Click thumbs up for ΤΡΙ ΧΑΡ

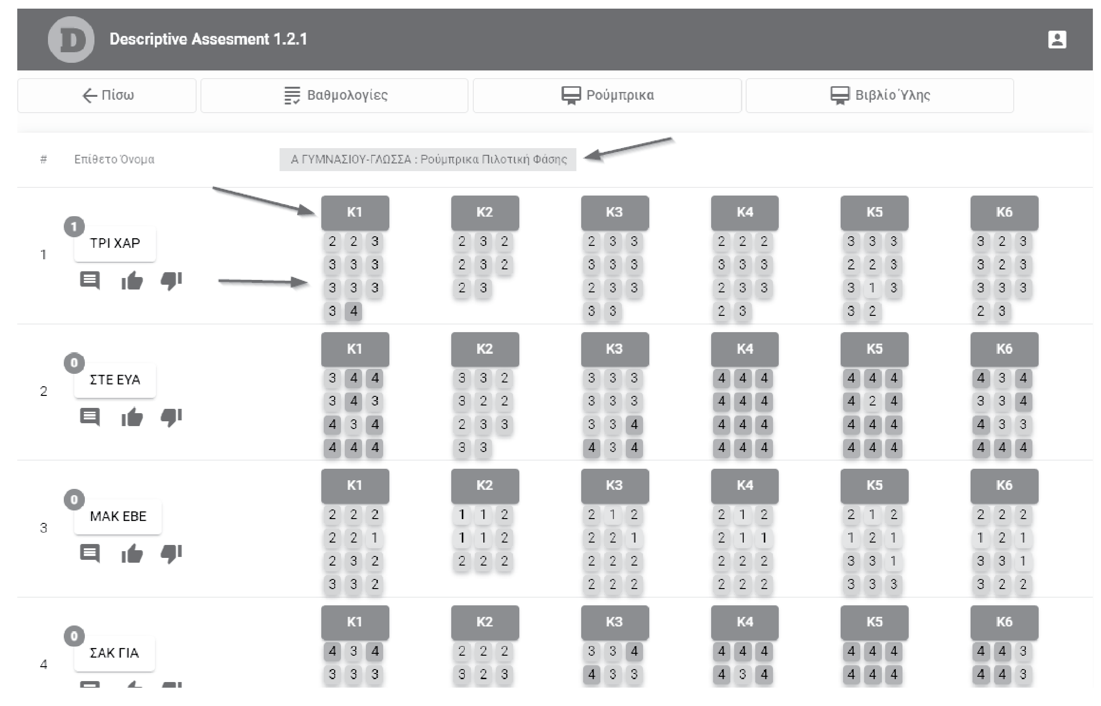click(132, 280)
